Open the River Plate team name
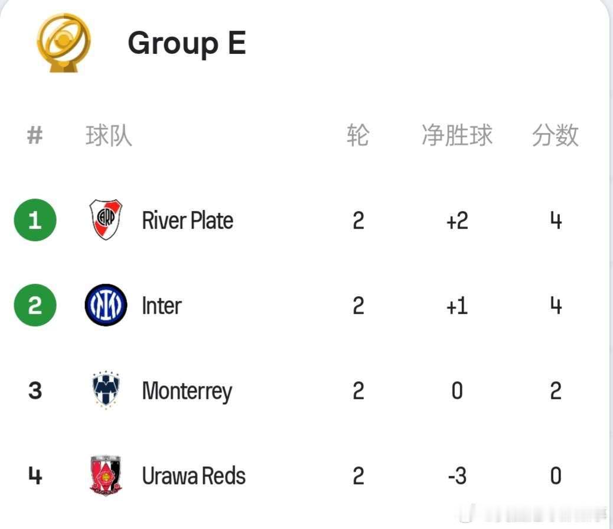The image size is (613, 529). [188, 220]
